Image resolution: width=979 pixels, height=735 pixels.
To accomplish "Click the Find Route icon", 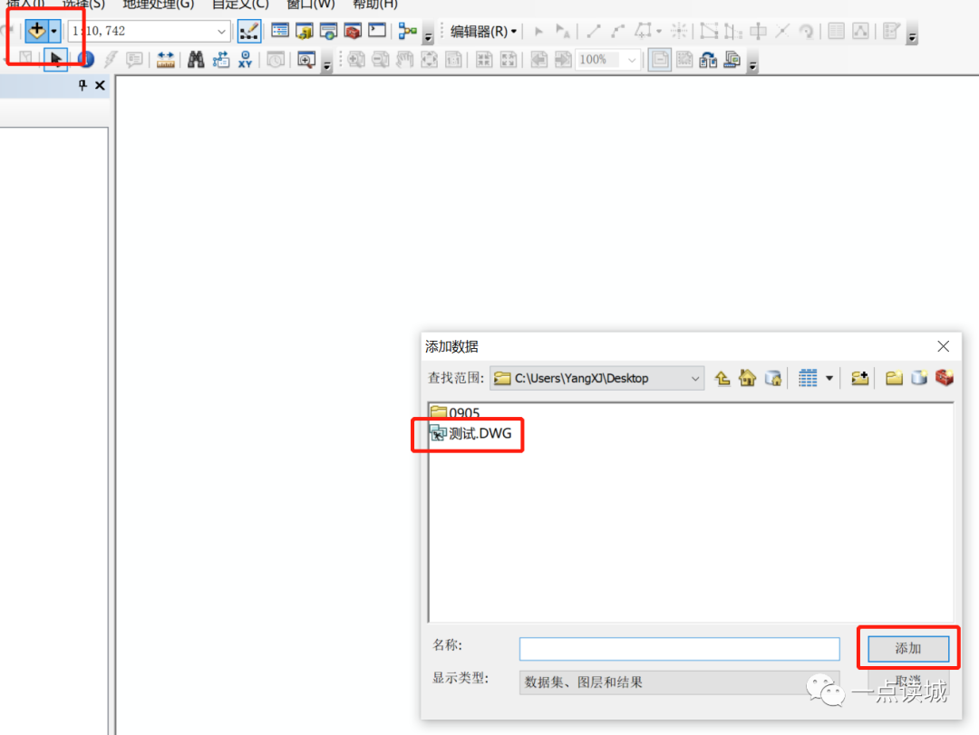I will click(220, 60).
